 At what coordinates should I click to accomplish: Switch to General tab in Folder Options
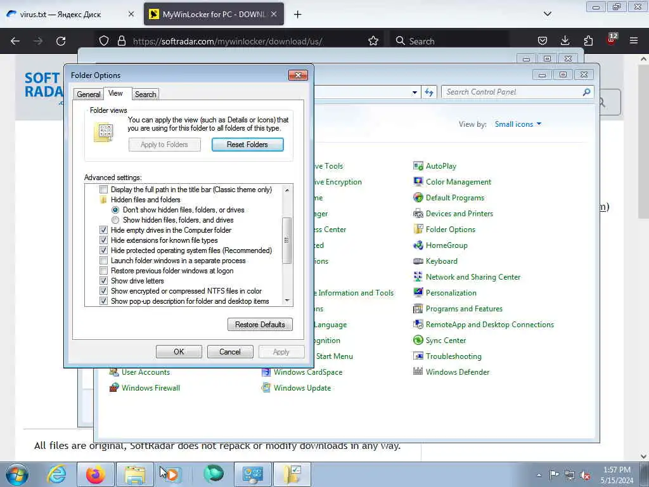(89, 94)
